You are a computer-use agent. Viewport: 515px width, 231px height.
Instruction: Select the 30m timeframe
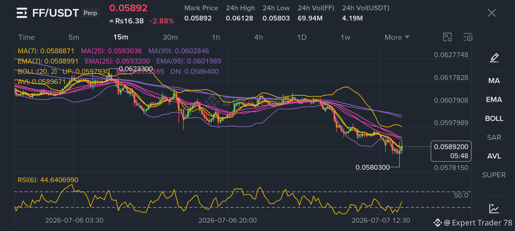(170, 37)
